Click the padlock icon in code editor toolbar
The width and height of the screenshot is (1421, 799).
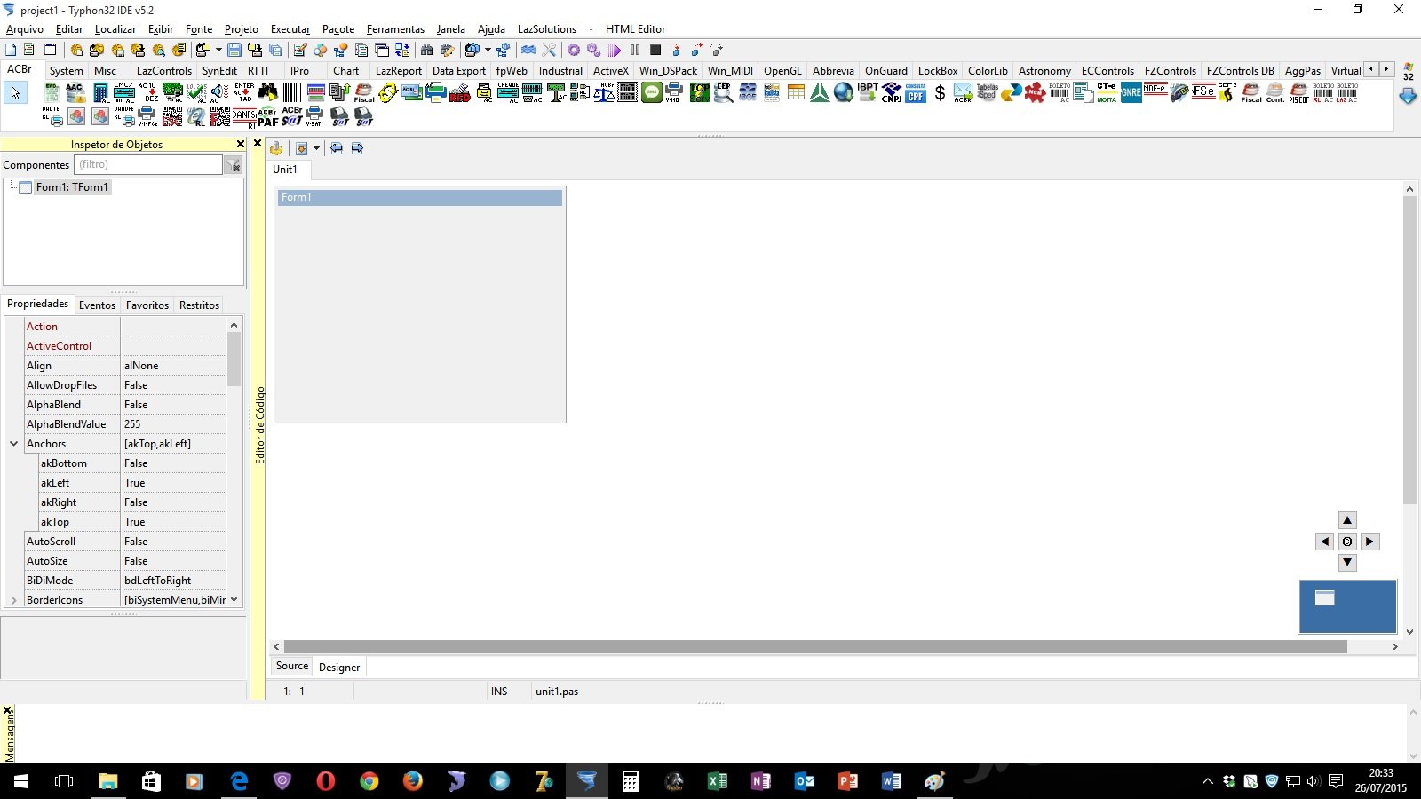pyautogui.click(x=276, y=148)
